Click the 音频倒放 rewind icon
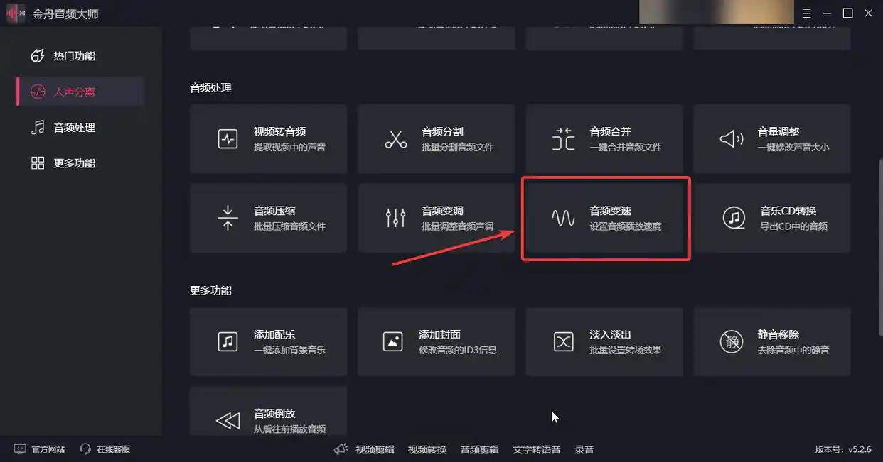Viewport: 883px width, 462px height. (x=228, y=421)
